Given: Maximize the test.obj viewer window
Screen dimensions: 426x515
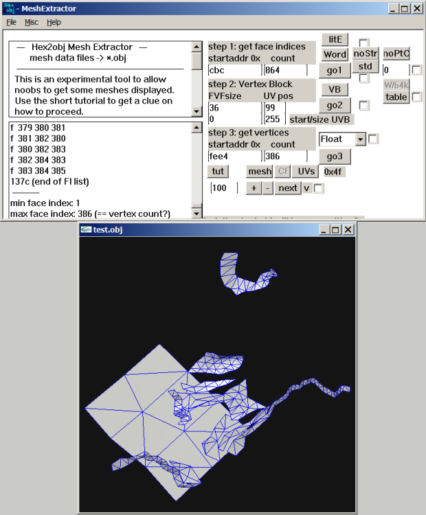Looking at the screenshot, I should pyautogui.click(x=335, y=229).
